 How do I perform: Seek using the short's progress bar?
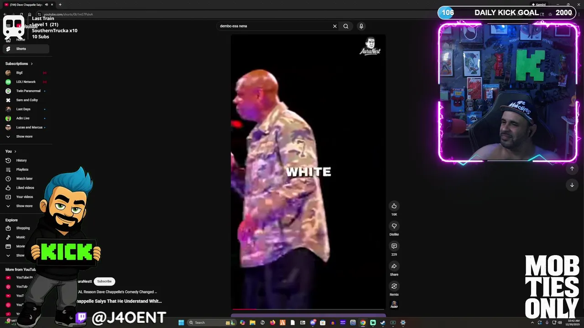pos(308,309)
